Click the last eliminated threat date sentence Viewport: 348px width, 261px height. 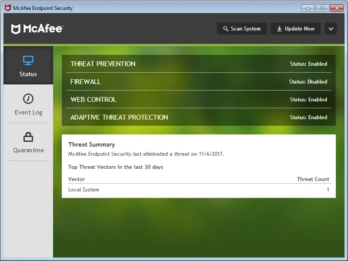pos(146,154)
